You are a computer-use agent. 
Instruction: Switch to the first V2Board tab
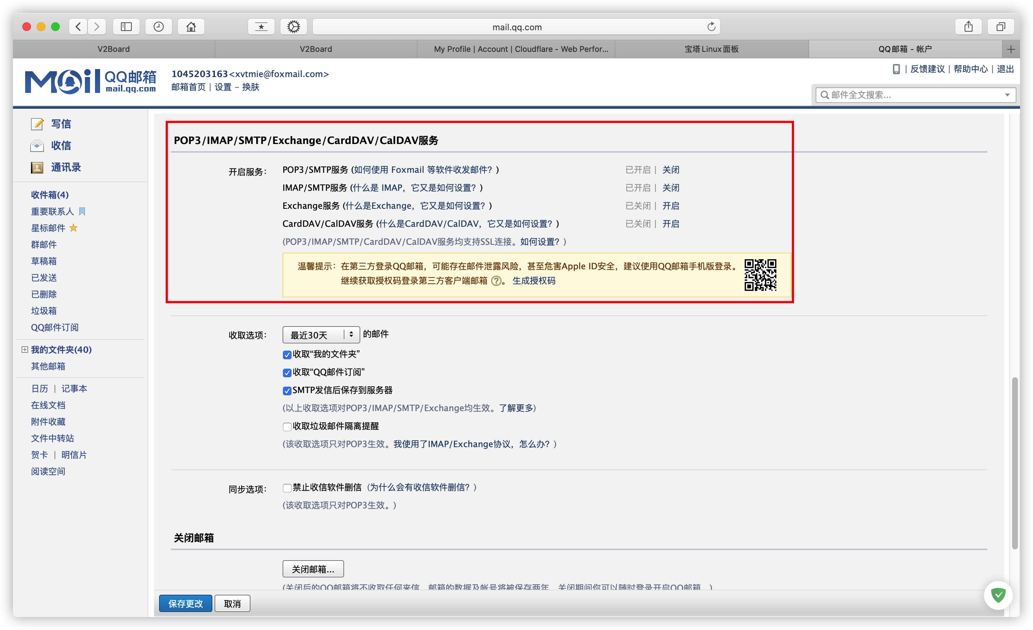(114, 49)
